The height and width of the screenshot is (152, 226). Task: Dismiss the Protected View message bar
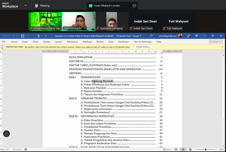pyautogui.click(x=222, y=47)
